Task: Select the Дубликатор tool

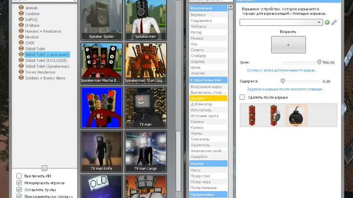Action: pos(208,104)
